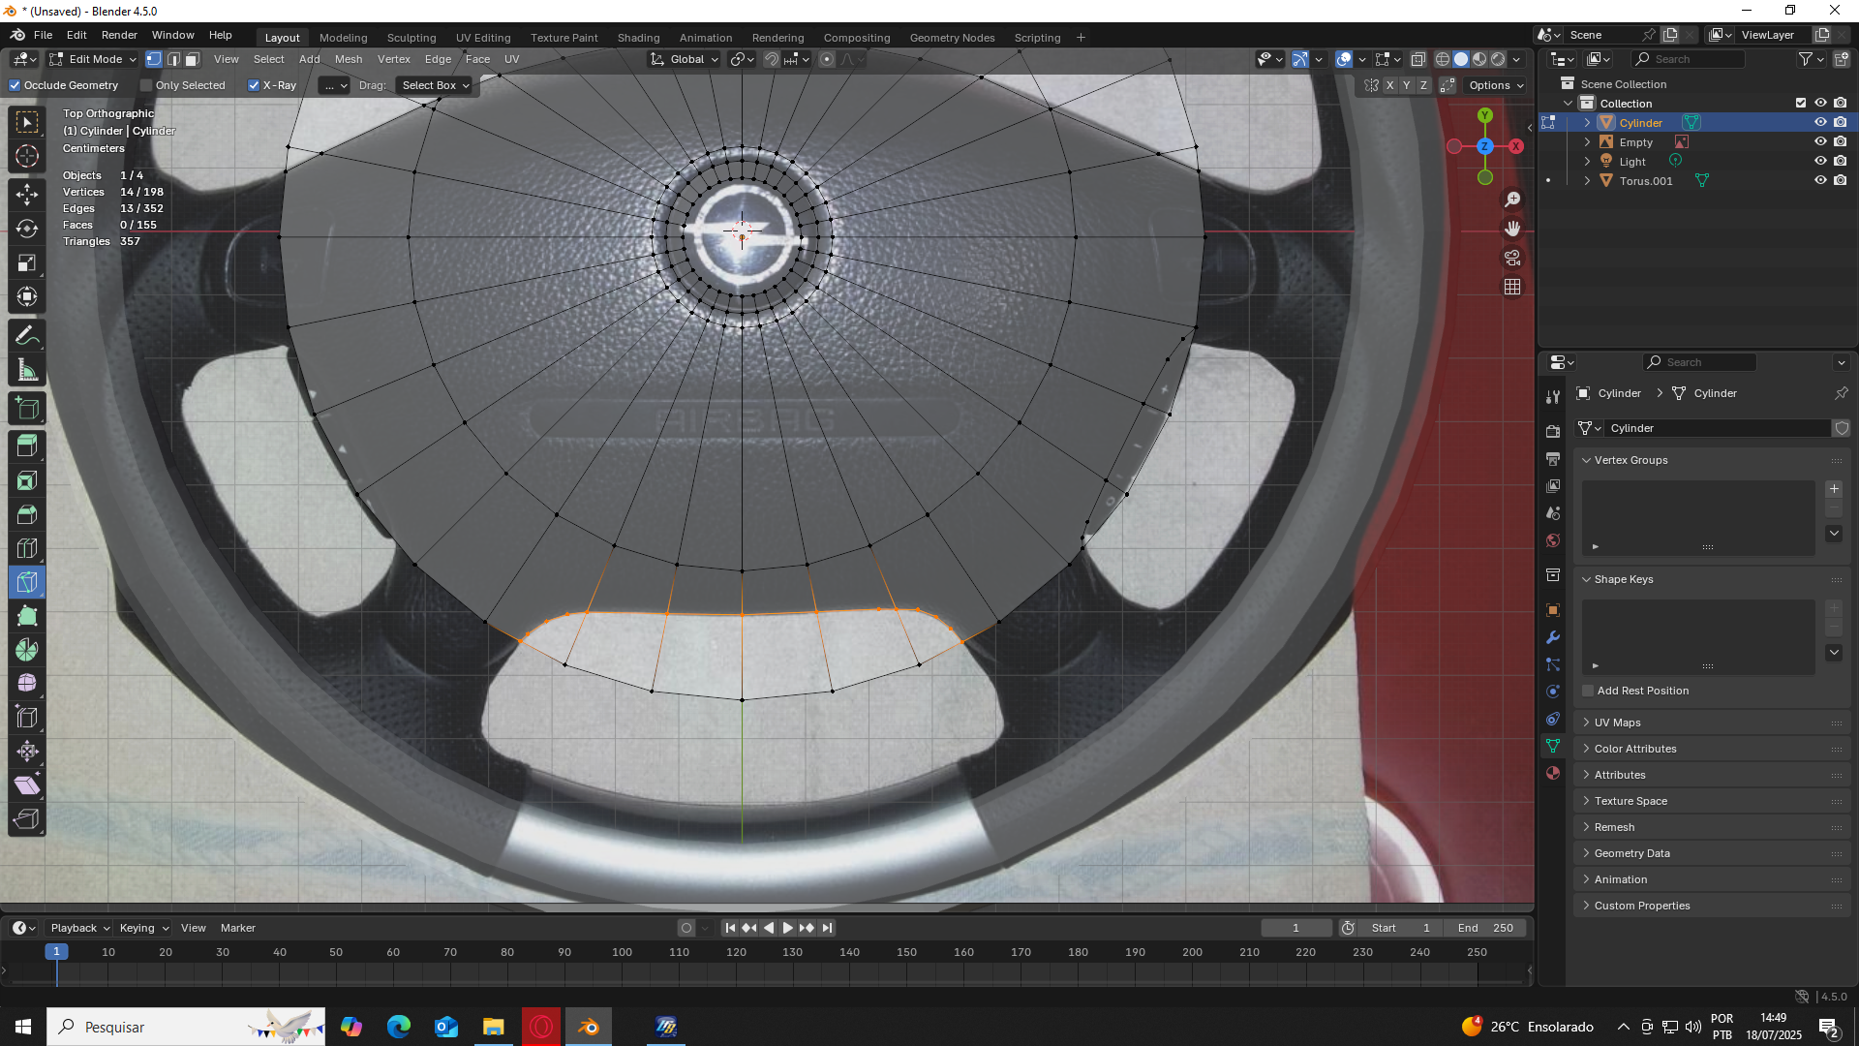This screenshot has width=1859, height=1046.
Task: Select the Rotate tool
Action: 27,229
